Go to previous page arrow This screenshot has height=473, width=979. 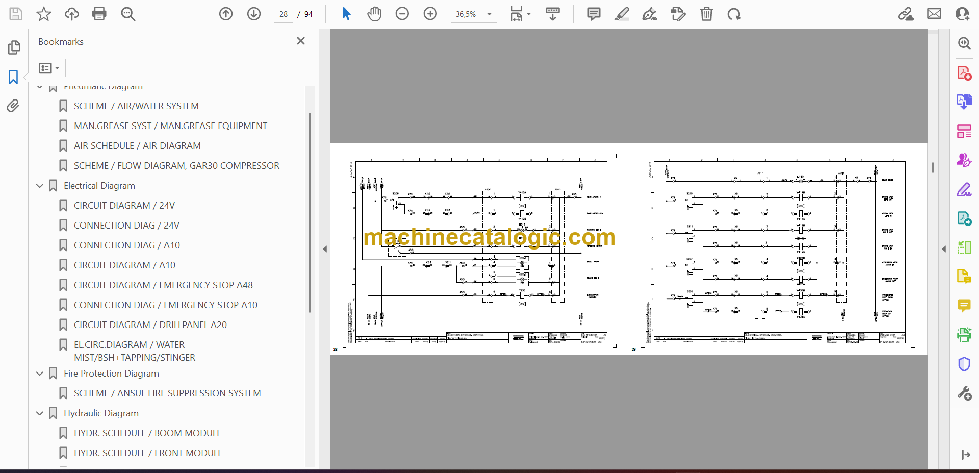coord(226,14)
